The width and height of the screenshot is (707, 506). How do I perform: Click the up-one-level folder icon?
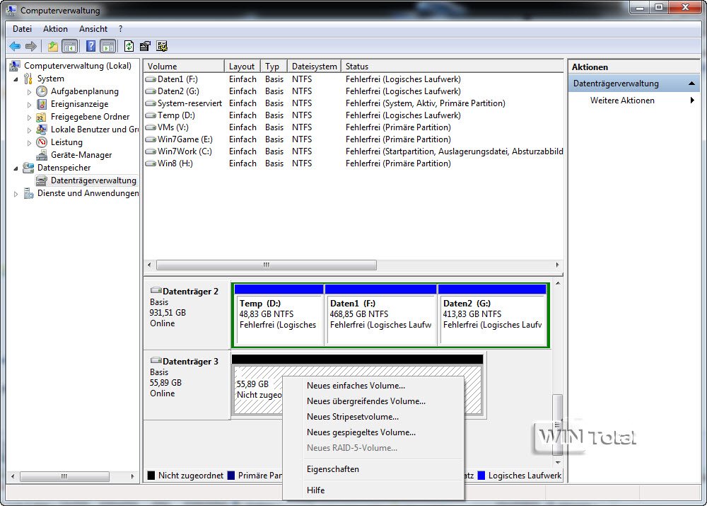point(52,46)
